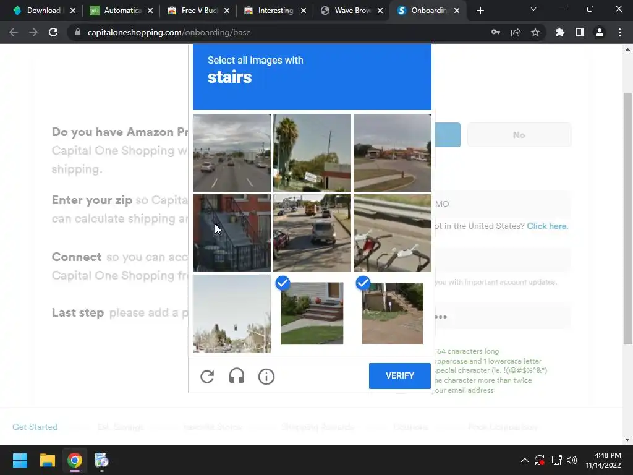Select the street with school bus tile
The width and height of the screenshot is (633, 475).
[x=312, y=233]
